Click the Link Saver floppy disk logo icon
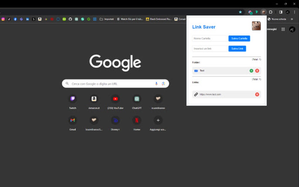The width and height of the screenshot is (299, 187). point(256,26)
